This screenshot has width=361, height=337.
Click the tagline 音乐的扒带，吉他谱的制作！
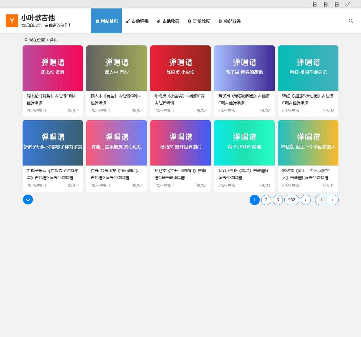pyautogui.click(x=46, y=25)
